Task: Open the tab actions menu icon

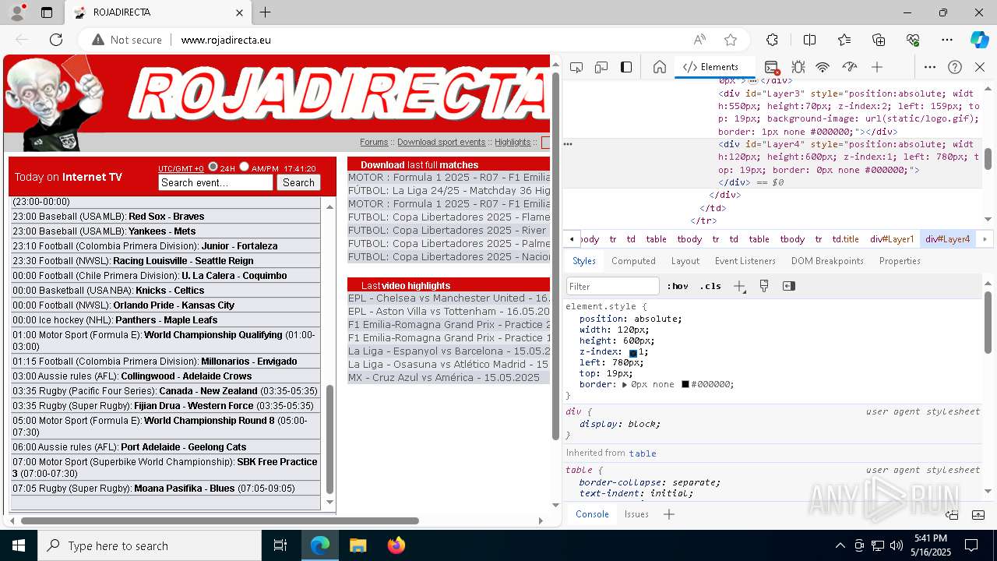Action: tap(47, 12)
